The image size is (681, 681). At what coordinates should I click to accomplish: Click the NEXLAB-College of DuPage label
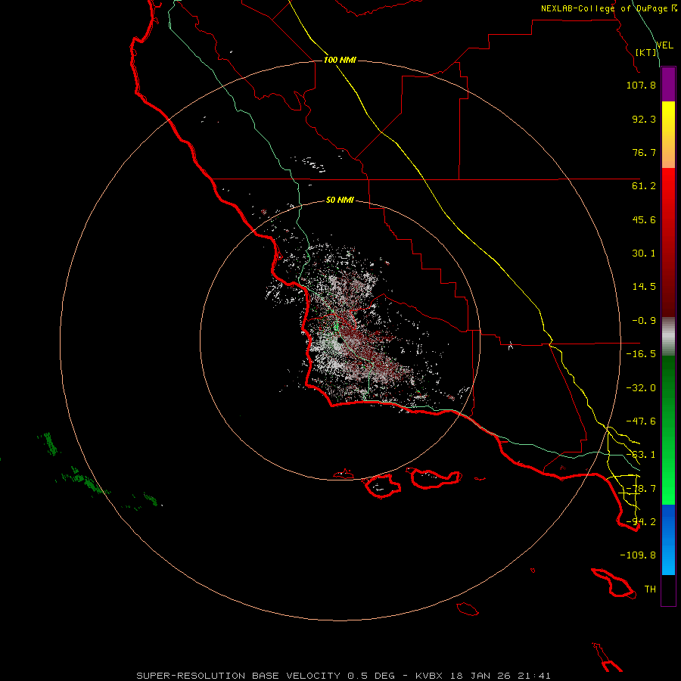[x=604, y=8]
